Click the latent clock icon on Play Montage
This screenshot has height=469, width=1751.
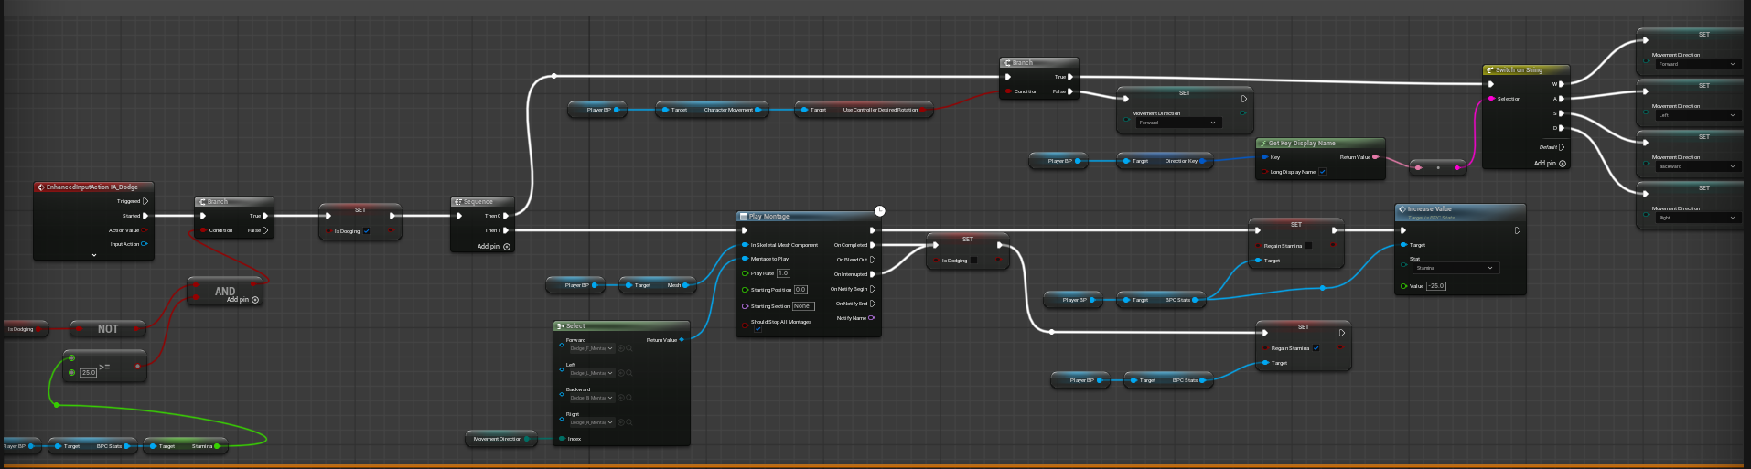click(879, 211)
